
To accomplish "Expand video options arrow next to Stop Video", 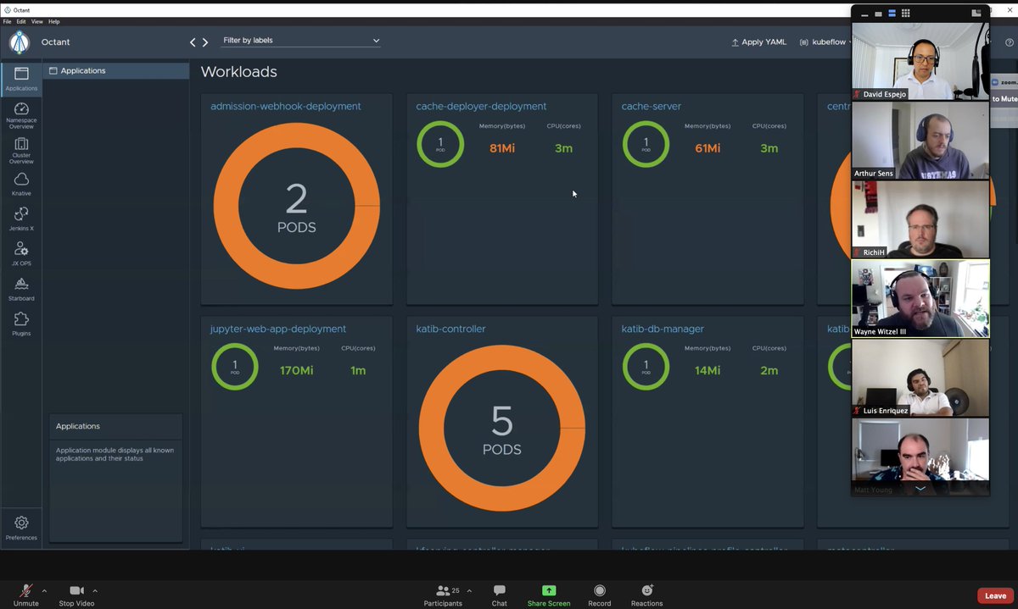I will [95, 590].
